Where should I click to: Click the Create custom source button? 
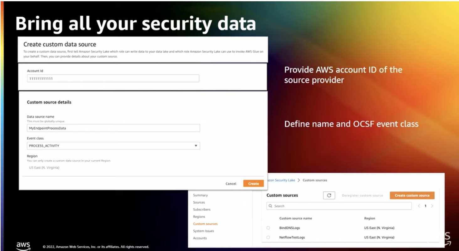pos(412,195)
